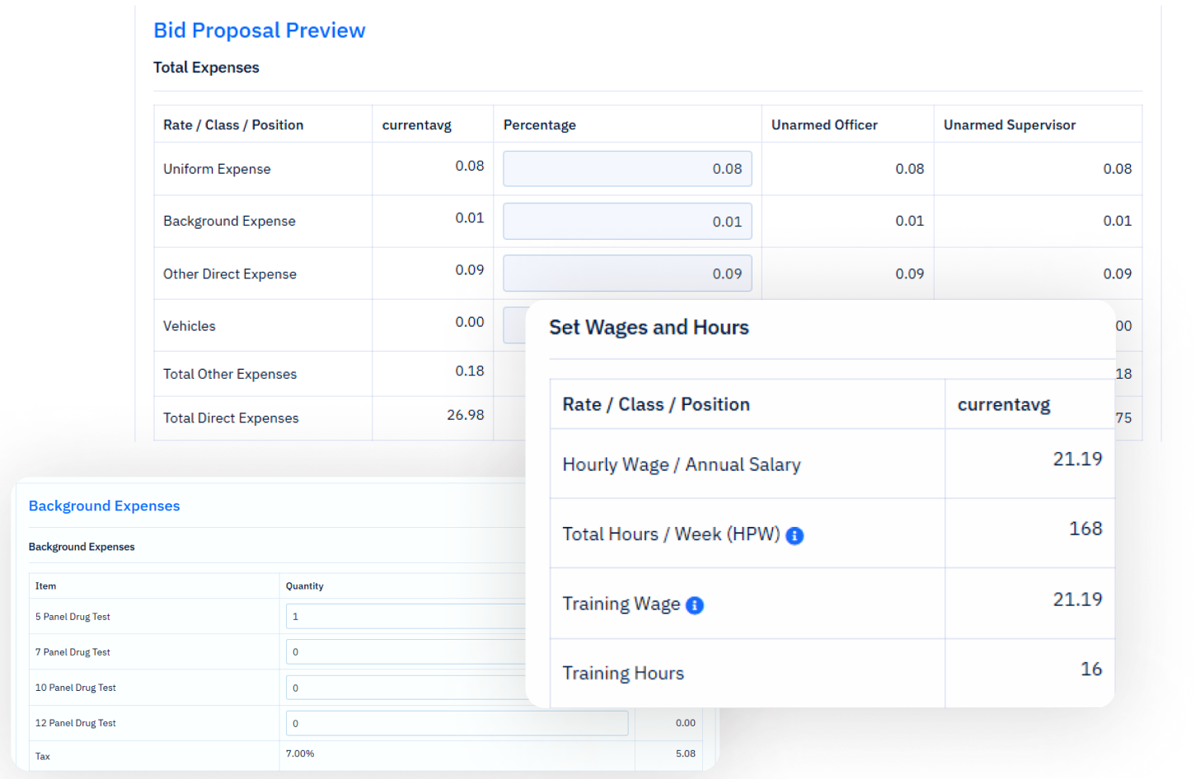Focus the Background Expense percentage input

pyautogui.click(x=627, y=222)
